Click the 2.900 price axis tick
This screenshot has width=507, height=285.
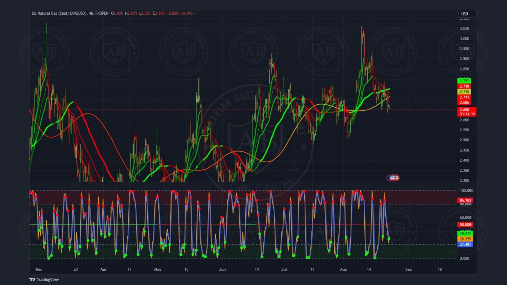click(x=464, y=59)
